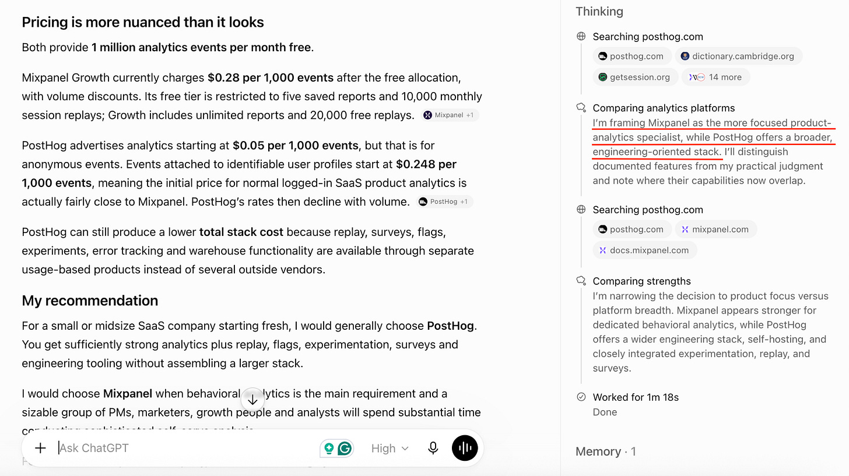This screenshot has height=476, width=849.
Task: Click the green Grammarly G icon
Action: coord(345,448)
